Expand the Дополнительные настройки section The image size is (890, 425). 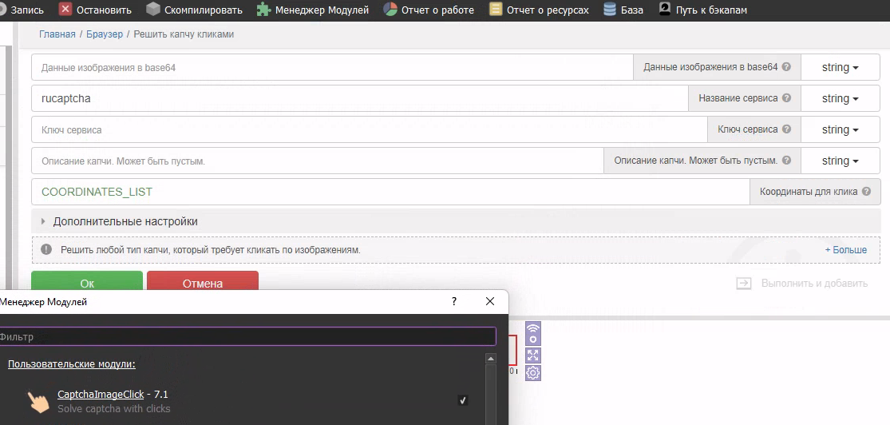[125, 221]
